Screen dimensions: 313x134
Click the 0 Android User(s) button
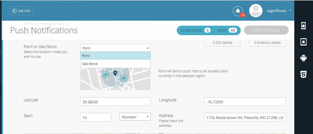pos(267,43)
